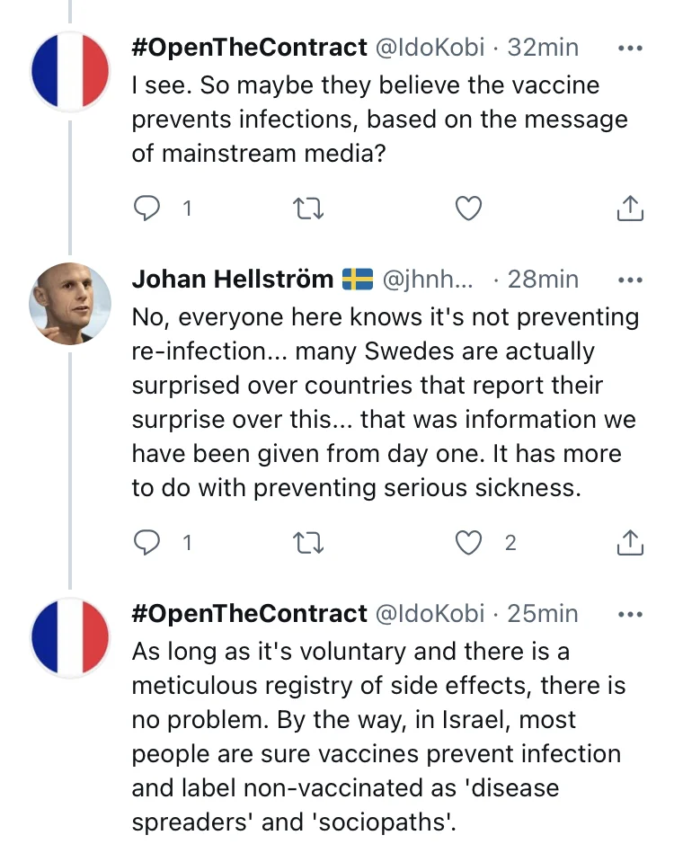Reply to the 32min #OpenTheContract tweet
The height and width of the screenshot is (853, 674).
click(x=146, y=209)
